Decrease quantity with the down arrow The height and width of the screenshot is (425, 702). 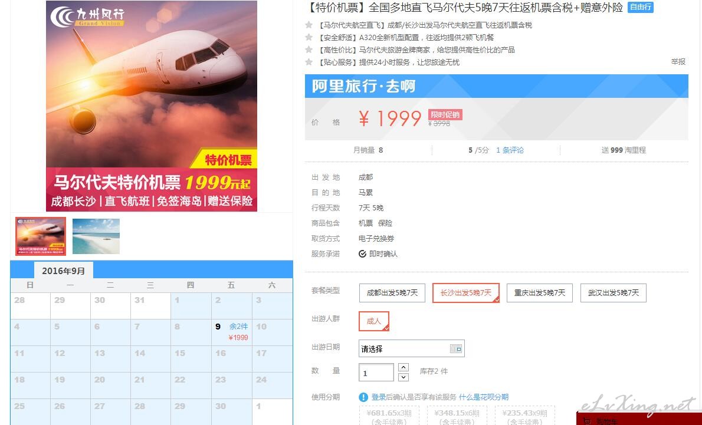tap(404, 377)
